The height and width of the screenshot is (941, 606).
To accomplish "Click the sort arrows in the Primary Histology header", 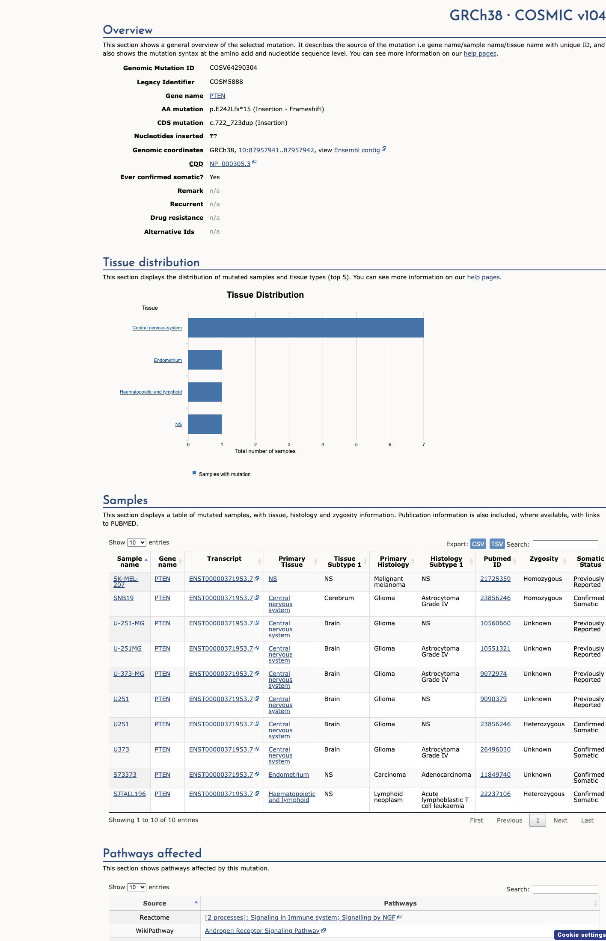I will (413, 562).
